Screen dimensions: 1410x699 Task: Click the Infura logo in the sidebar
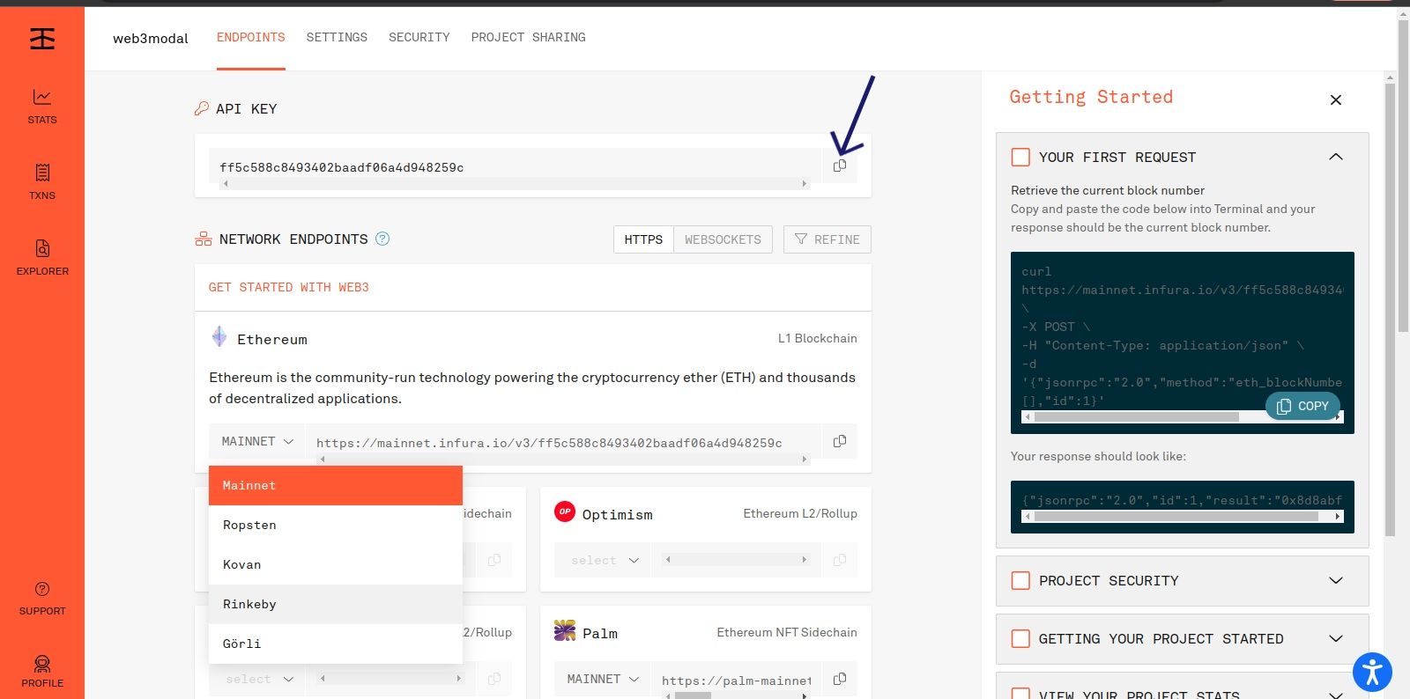[42, 39]
